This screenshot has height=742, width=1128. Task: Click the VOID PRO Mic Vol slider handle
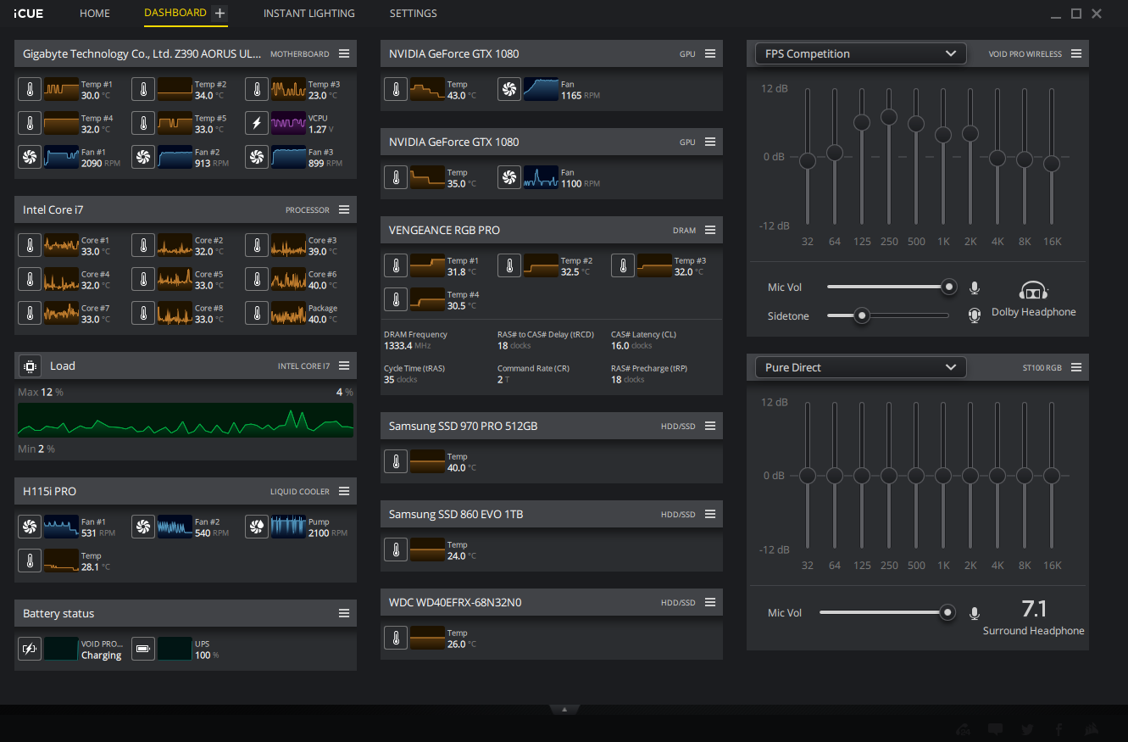tap(949, 287)
